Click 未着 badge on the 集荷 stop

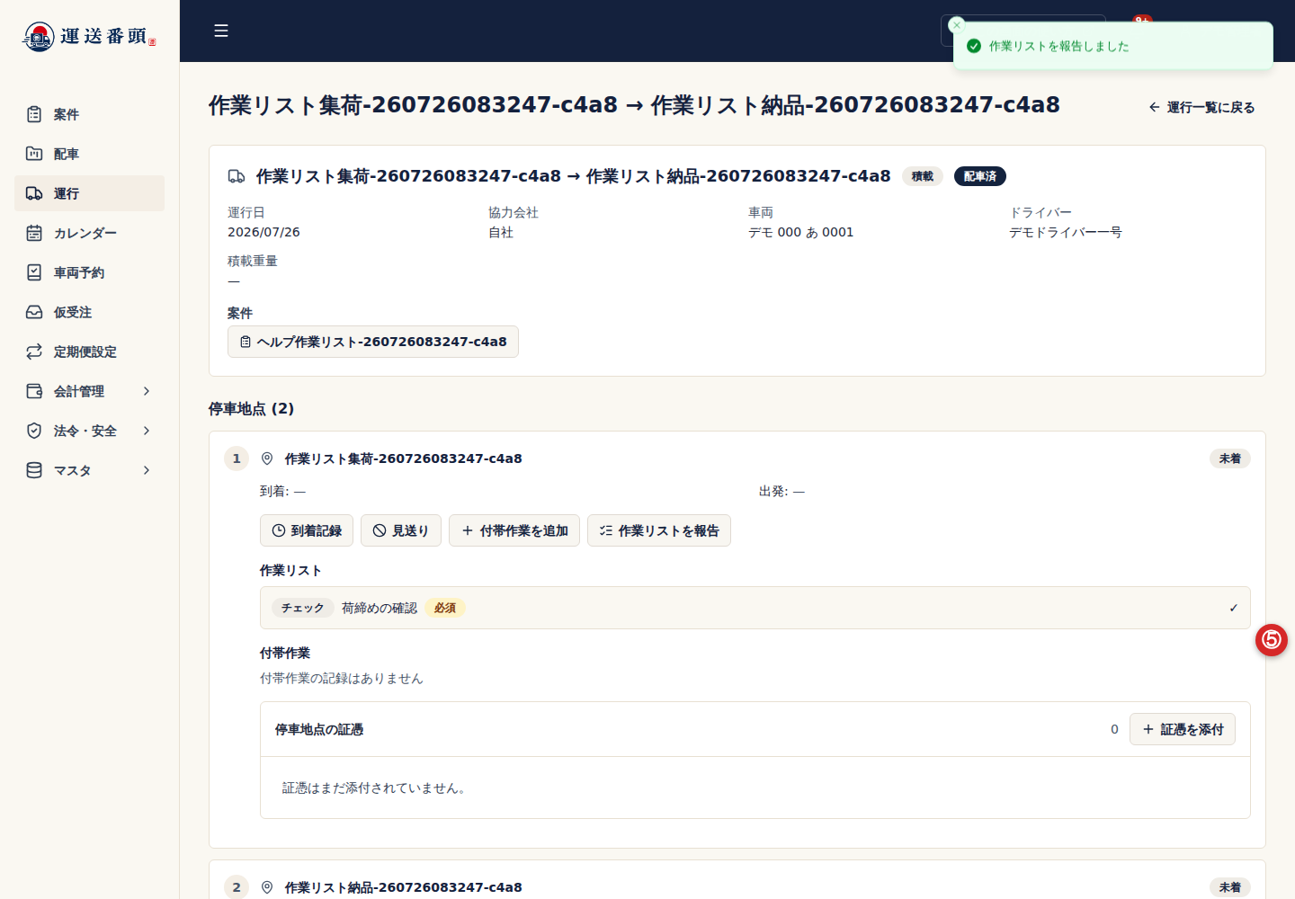(1229, 458)
